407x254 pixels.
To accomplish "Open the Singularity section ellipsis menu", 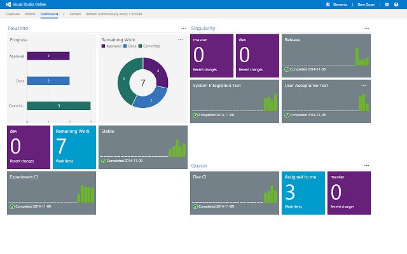I will click(x=366, y=28).
